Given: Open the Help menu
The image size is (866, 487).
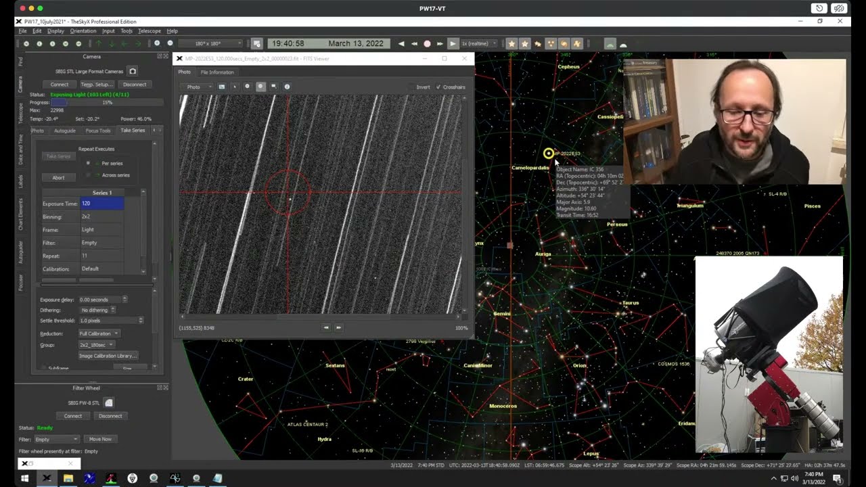Looking at the screenshot, I should click(x=173, y=31).
